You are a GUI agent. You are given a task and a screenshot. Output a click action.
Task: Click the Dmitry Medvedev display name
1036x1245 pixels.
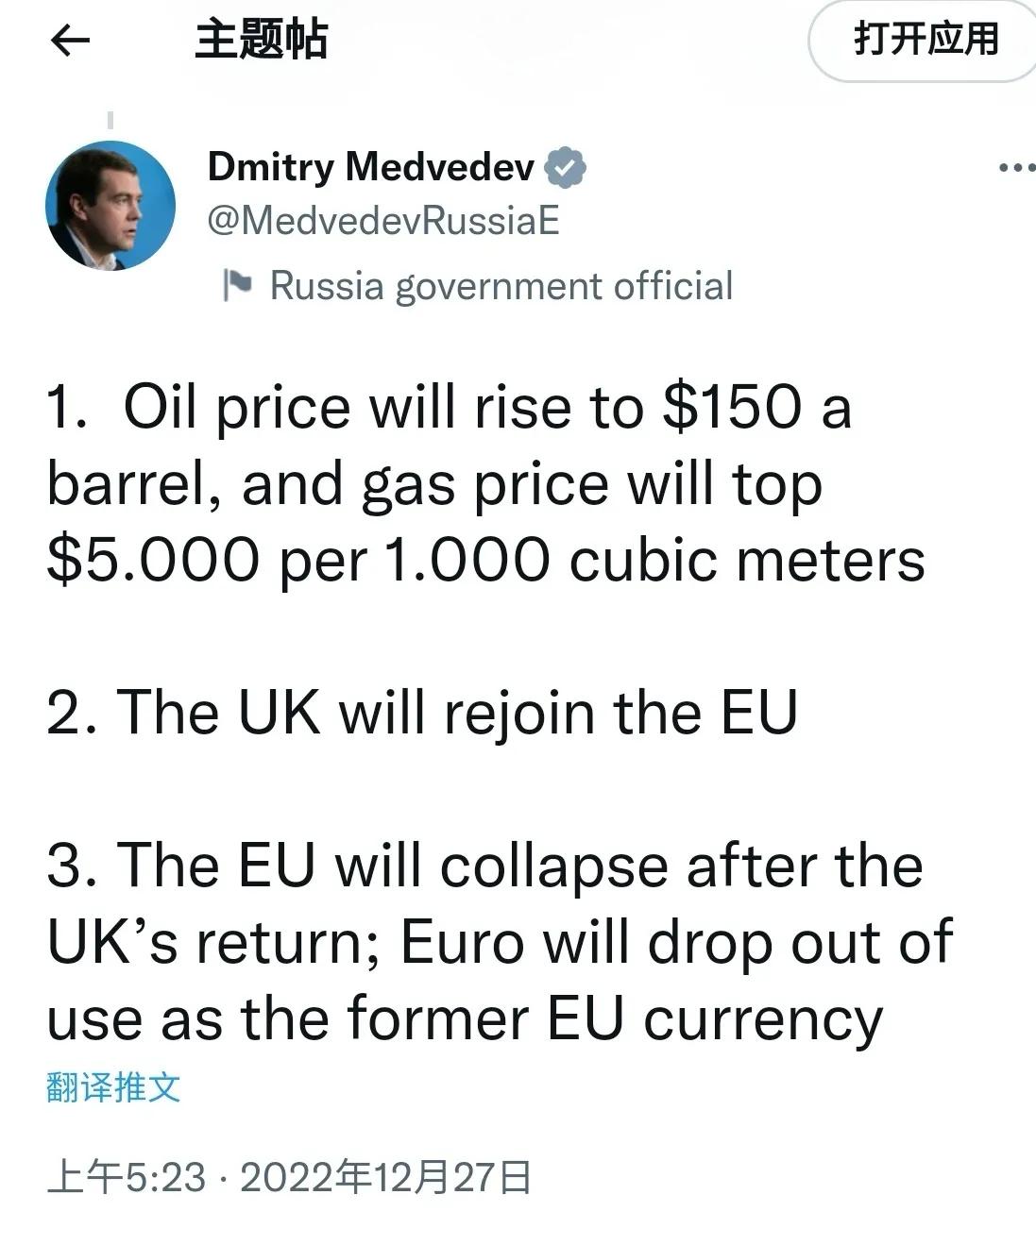370,167
